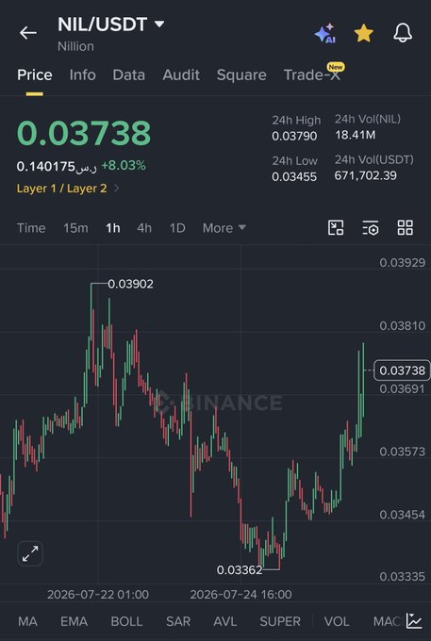Tap the 0.03335 axis price label

pos(403,577)
